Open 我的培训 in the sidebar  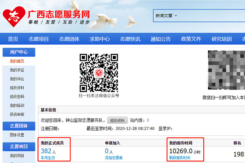coord(17,106)
